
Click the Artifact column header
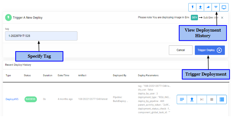pyautogui.click(x=82, y=75)
